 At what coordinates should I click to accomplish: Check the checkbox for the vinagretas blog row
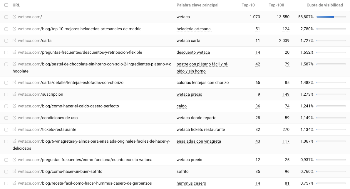[6, 141]
